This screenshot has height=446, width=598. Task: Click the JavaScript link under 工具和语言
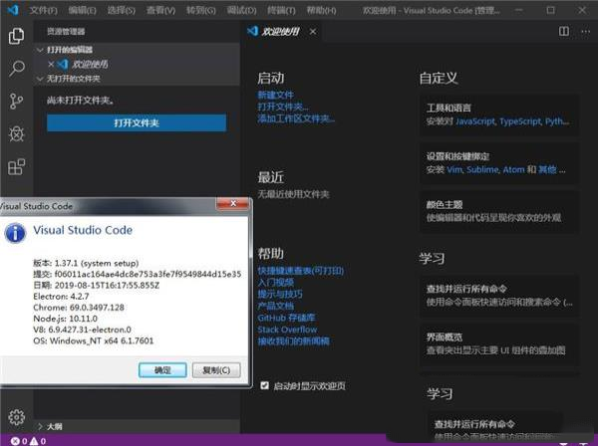[476, 121]
